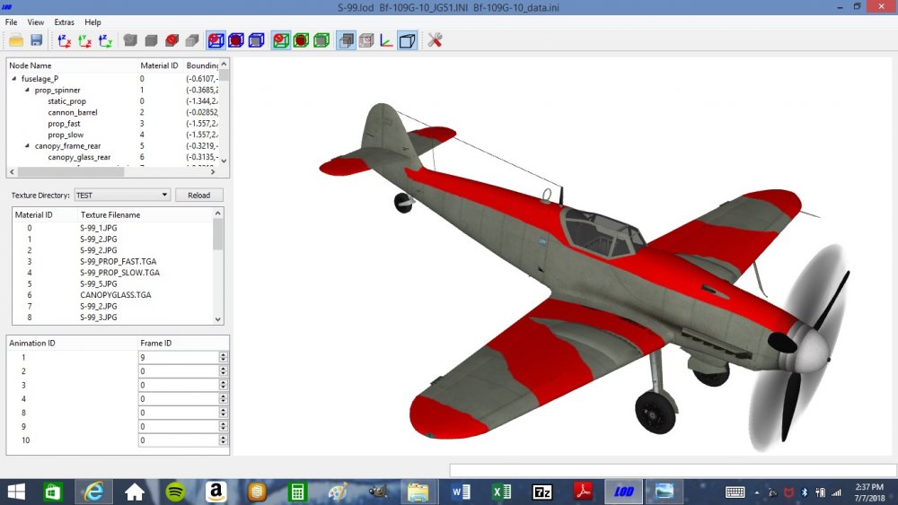Collapse the fuselage_P tree node
Screen dimensions: 898x505
(14, 78)
